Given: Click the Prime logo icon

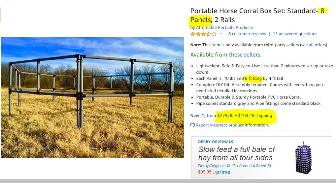Looking at the screenshot, I should 221,172.
